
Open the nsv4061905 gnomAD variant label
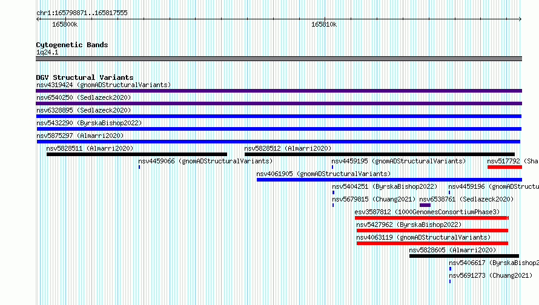pyautogui.click(x=323, y=174)
